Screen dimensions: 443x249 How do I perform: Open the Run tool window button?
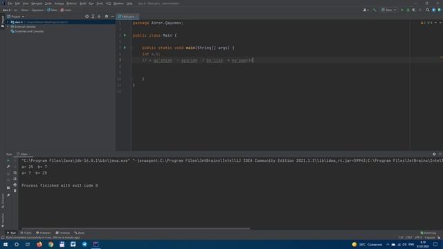point(11,233)
